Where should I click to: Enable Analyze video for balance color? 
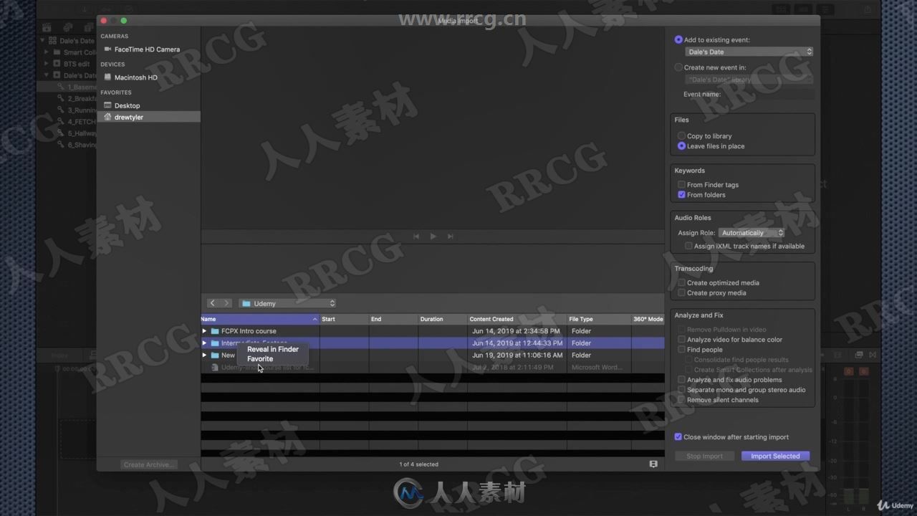[x=681, y=340]
